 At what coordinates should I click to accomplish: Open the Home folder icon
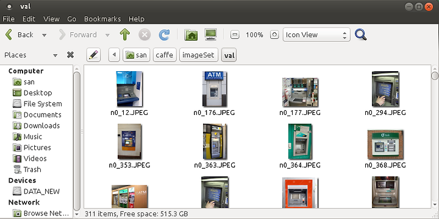click(x=191, y=35)
